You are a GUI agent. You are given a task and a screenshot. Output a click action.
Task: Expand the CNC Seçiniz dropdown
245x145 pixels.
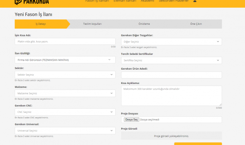coord(65,112)
